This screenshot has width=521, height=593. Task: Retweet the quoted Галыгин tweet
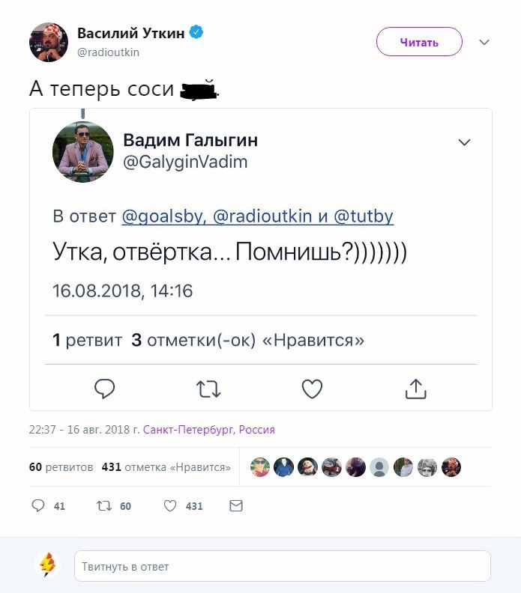(208, 389)
